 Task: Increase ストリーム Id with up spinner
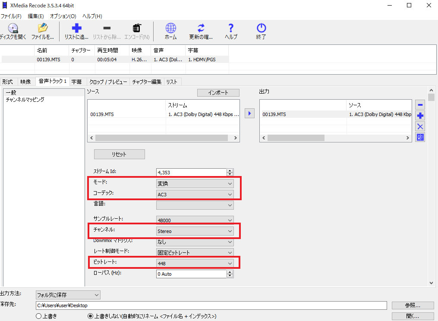click(230, 170)
